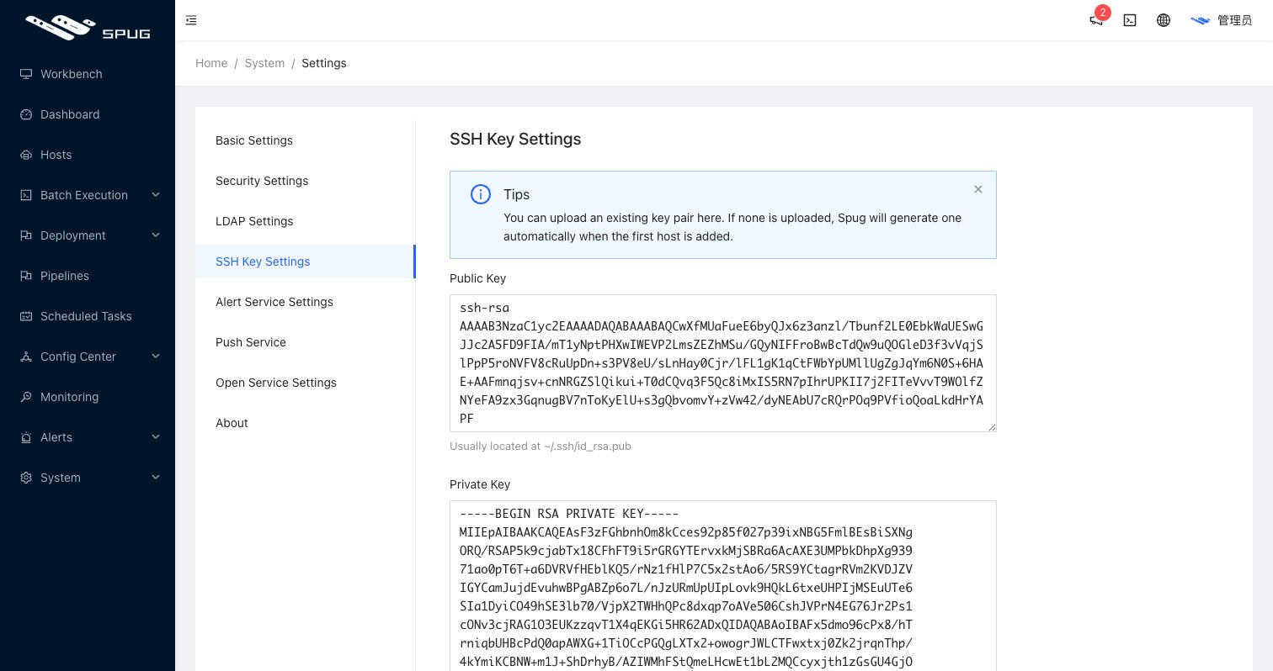Click the System breadcrumb link
1273x671 pixels.
264,63
